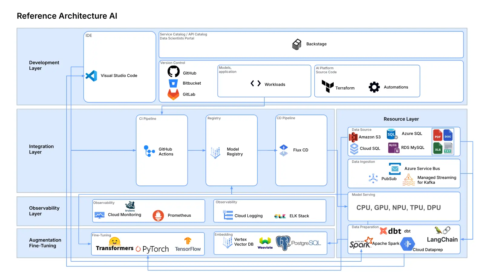The height and width of the screenshot is (272, 484).
Task: Select the Visual Studio Code icon
Action: coord(92,76)
